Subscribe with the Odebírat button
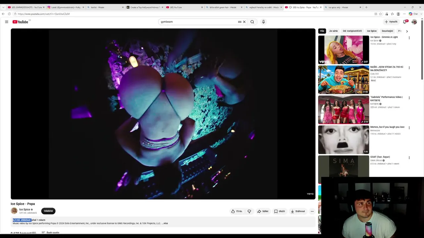The height and width of the screenshot is (238, 424). pyautogui.click(x=48, y=211)
